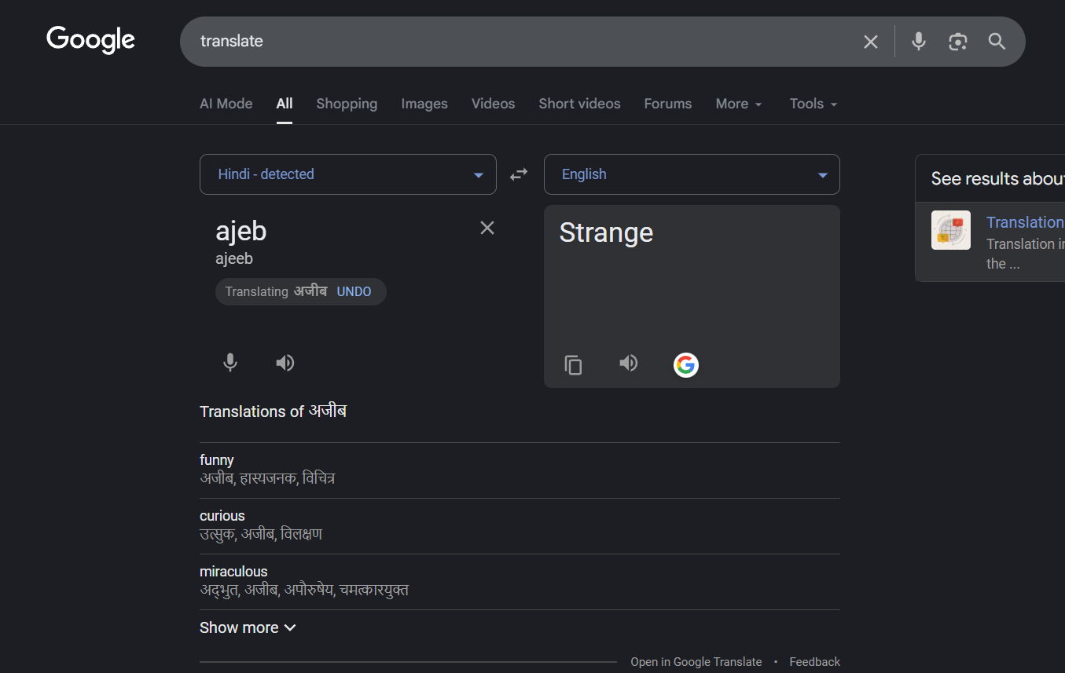Open the Images tab
1065x673 pixels.
pyautogui.click(x=424, y=104)
